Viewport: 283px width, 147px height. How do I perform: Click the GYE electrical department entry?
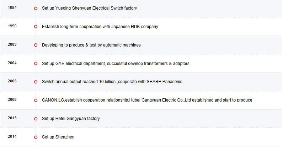[x=116, y=64]
